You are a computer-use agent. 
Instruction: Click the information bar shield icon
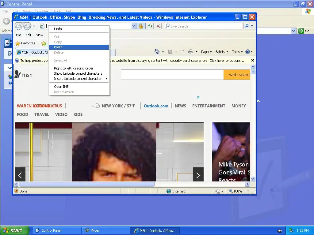17,61
